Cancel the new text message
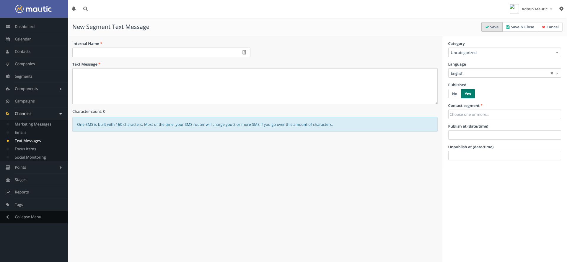The height and width of the screenshot is (262, 567). coord(550,27)
